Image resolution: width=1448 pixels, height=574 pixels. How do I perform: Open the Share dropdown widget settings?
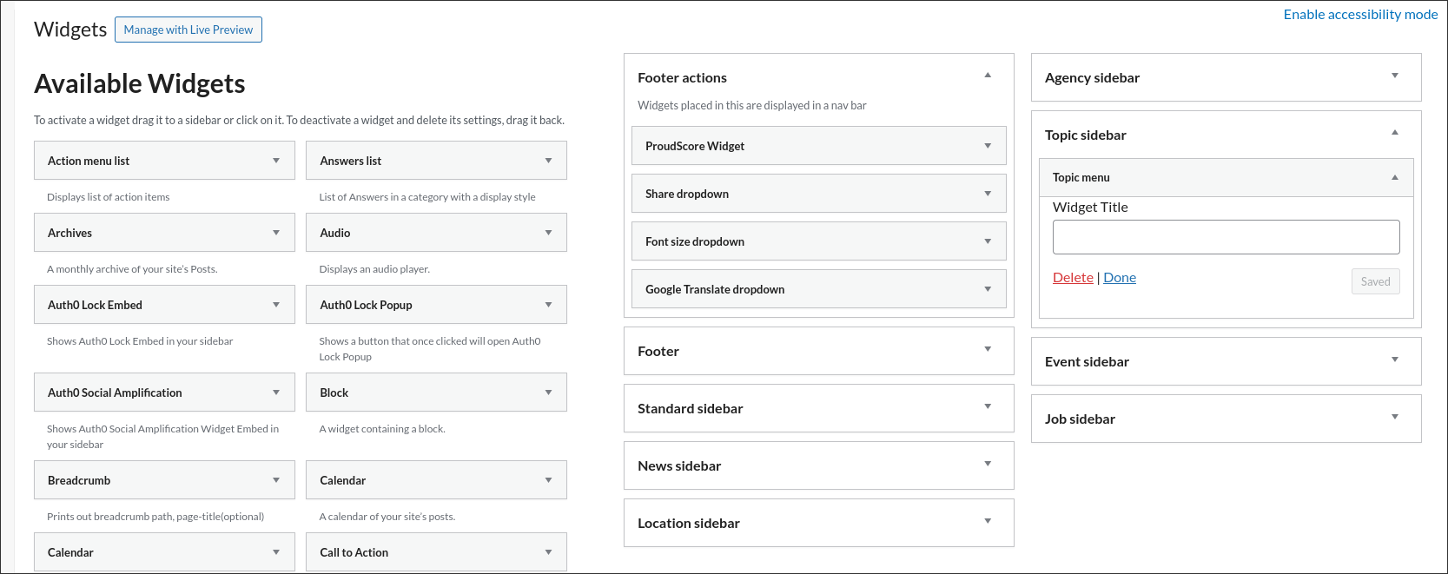point(988,194)
